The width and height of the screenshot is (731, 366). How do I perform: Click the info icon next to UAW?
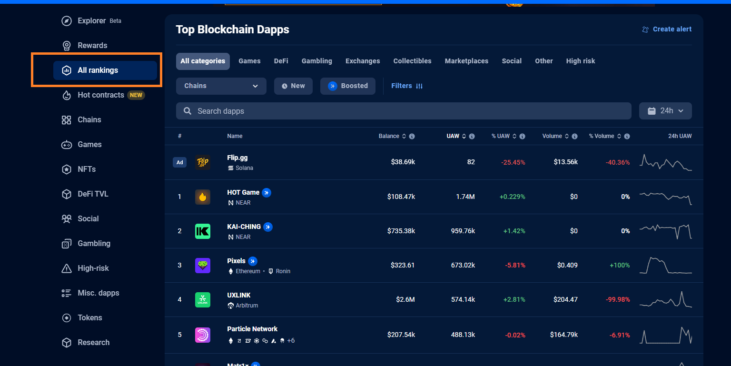click(x=472, y=136)
